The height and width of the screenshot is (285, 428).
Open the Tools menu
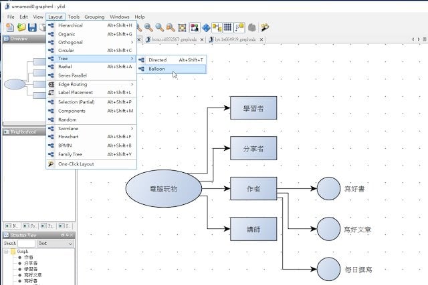[x=74, y=17]
